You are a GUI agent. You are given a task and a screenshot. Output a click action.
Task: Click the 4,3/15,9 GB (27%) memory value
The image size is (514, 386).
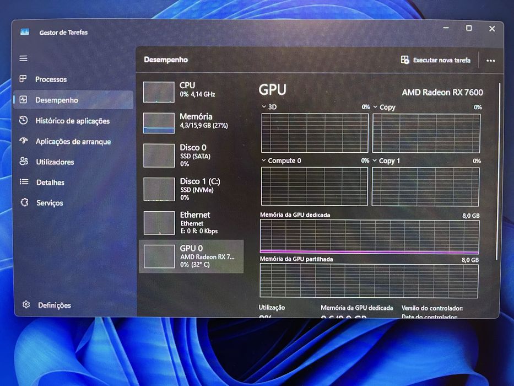point(204,125)
